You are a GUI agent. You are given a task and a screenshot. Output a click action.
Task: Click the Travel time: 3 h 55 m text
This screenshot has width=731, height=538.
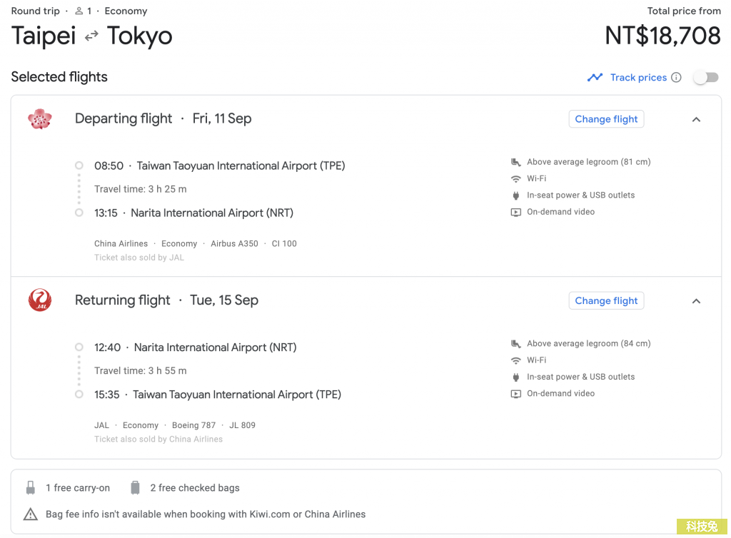tap(141, 371)
